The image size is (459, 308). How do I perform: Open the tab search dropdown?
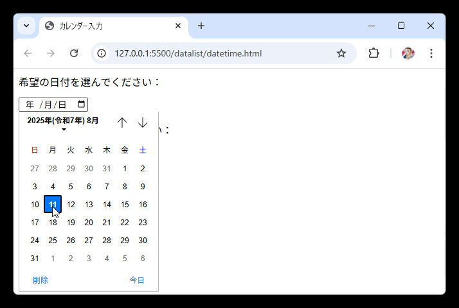coord(26,26)
